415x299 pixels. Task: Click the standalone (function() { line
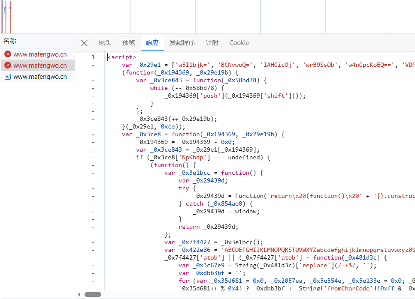point(173,165)
